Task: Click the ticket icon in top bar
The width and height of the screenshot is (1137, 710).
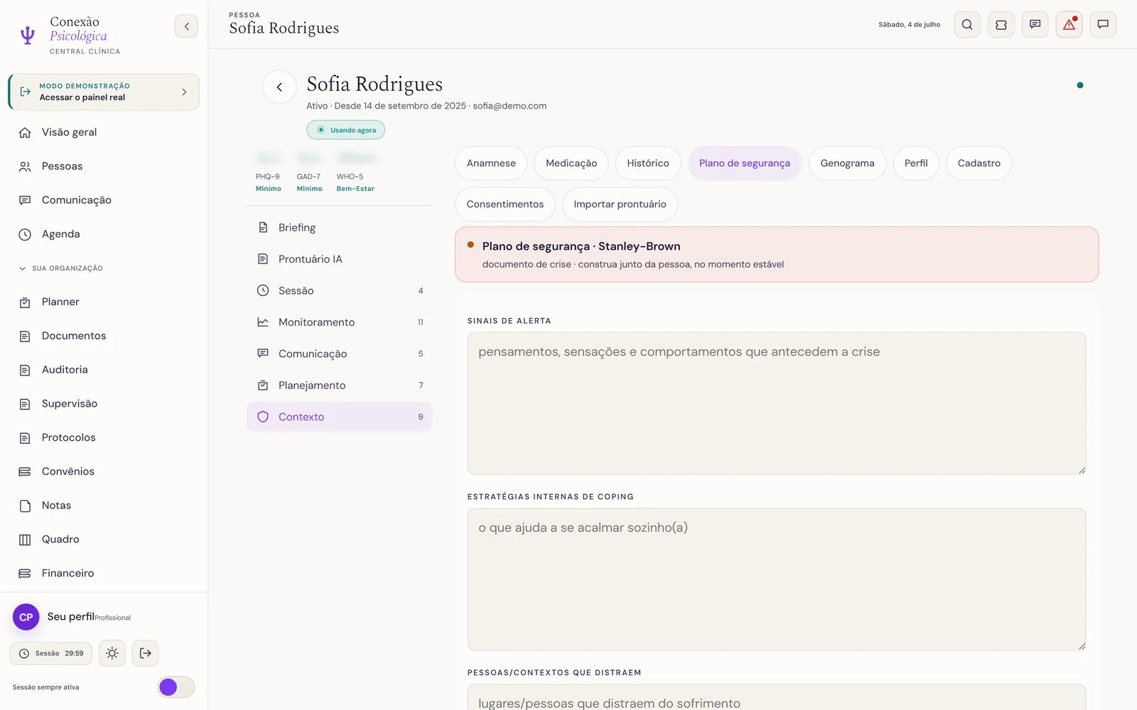Action: (x=1001, y=25)
